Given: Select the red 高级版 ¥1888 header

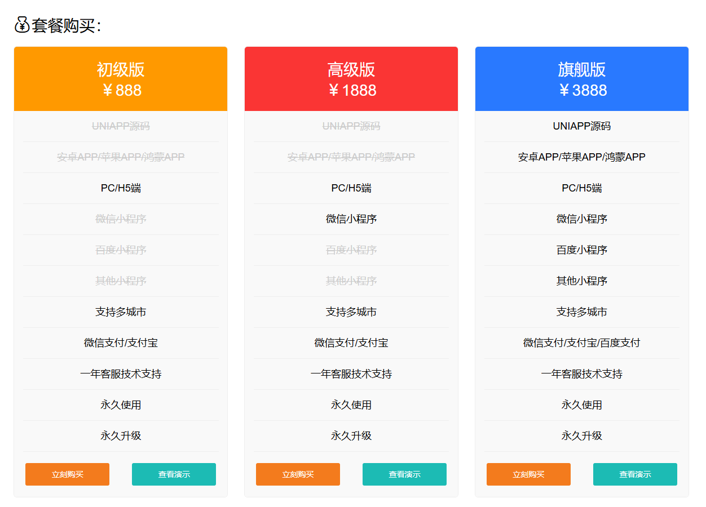Looking at the screenshot, I should [351, 79].
